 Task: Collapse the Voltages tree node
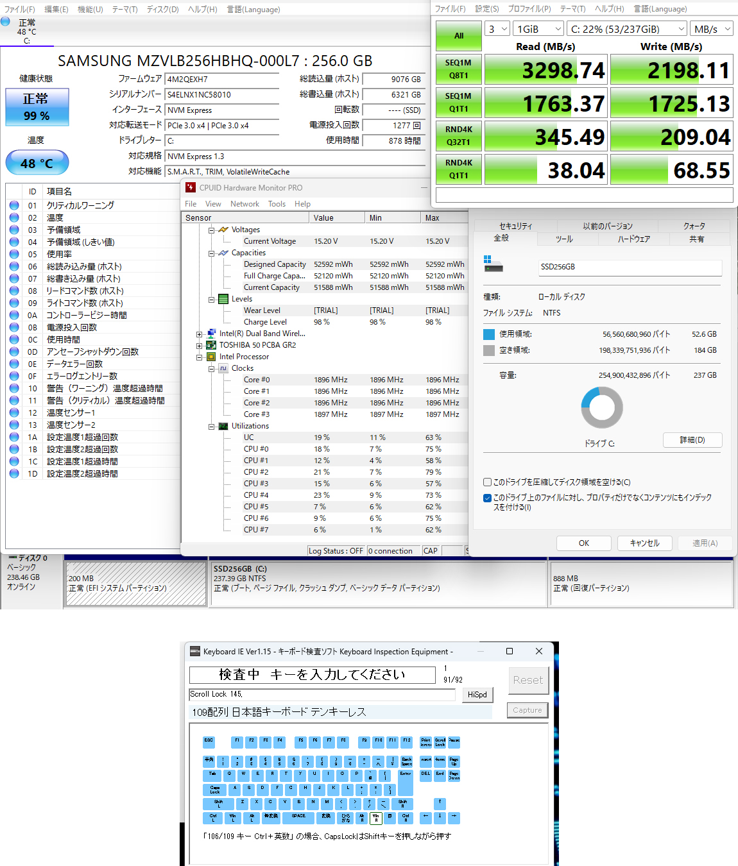[x=211, y=230]
